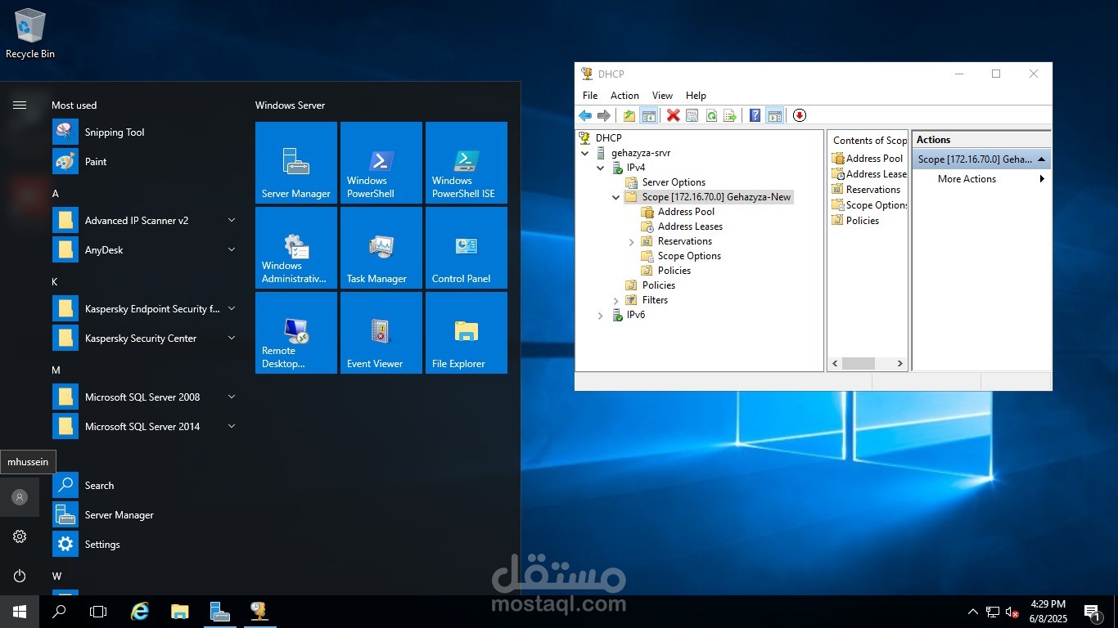Image resolution: width=1118 pixels, height=628 pixels.
Task: Open More Actions in Actions pane
Action: 981,179
